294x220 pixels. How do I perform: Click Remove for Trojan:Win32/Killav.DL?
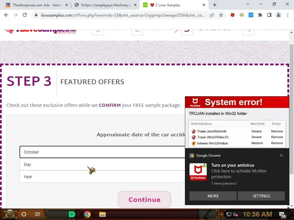(x=277, y=137)
